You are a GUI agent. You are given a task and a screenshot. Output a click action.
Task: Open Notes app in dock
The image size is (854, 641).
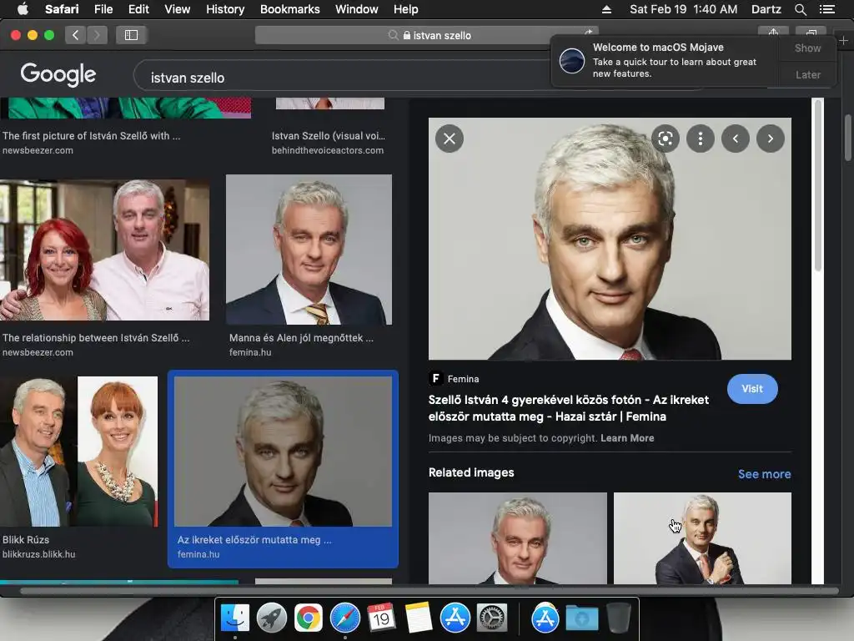419,618
